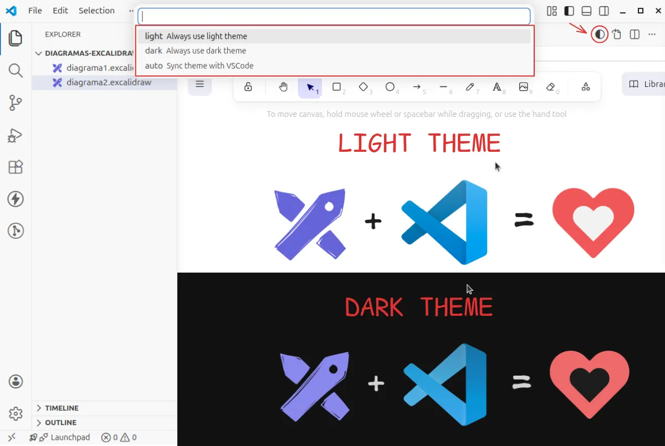This screenshot has height=446, width=665.
Task: Select the Eraser tool
Action: (550, 87)
